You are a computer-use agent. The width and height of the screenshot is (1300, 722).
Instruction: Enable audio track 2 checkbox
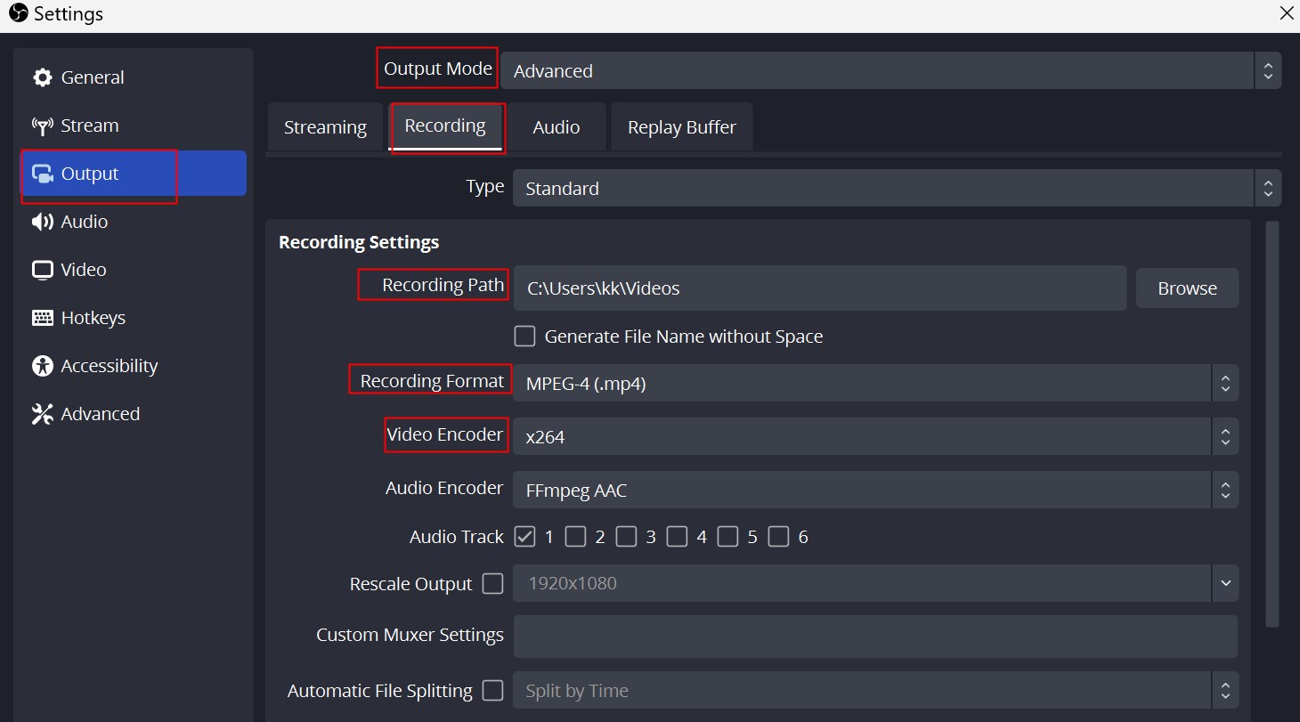pos(576,537)
